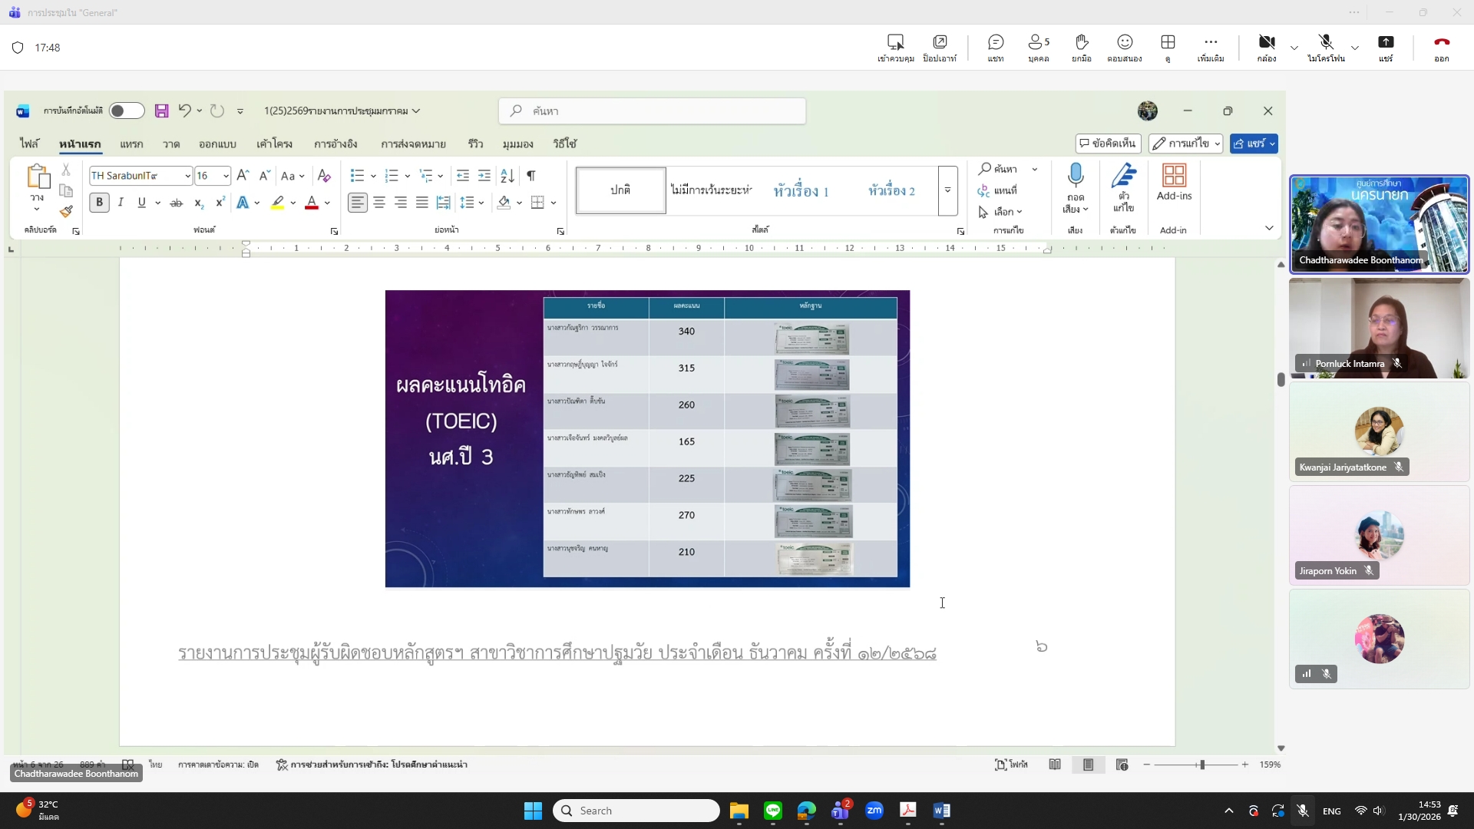The image size is (1474, 829).
Task: Open the Add-ins grid icon
Action: point(1174,176)
